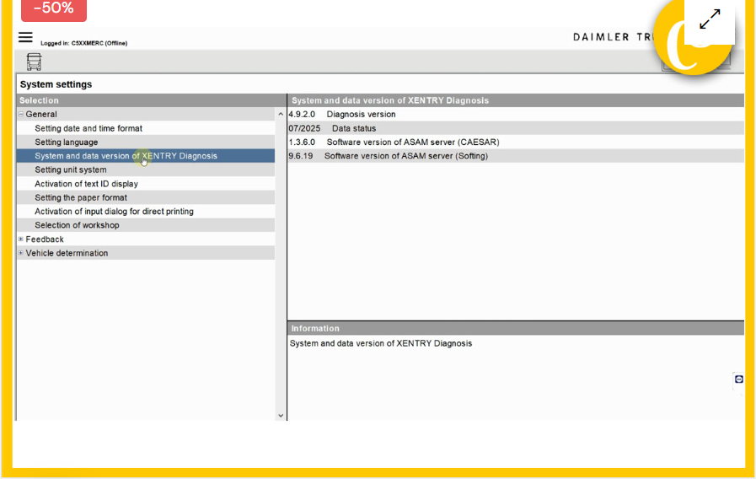Select Setting language option

tap(67, 143)
